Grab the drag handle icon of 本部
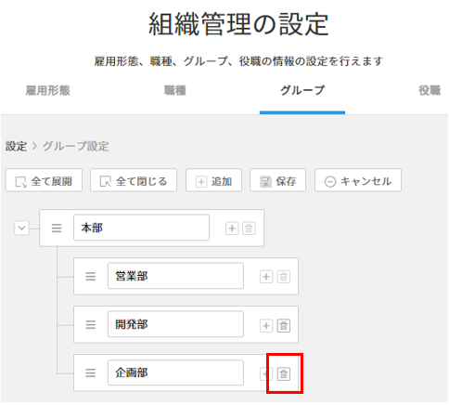Viewport: 449px width, 405px height. coord(57,229)
